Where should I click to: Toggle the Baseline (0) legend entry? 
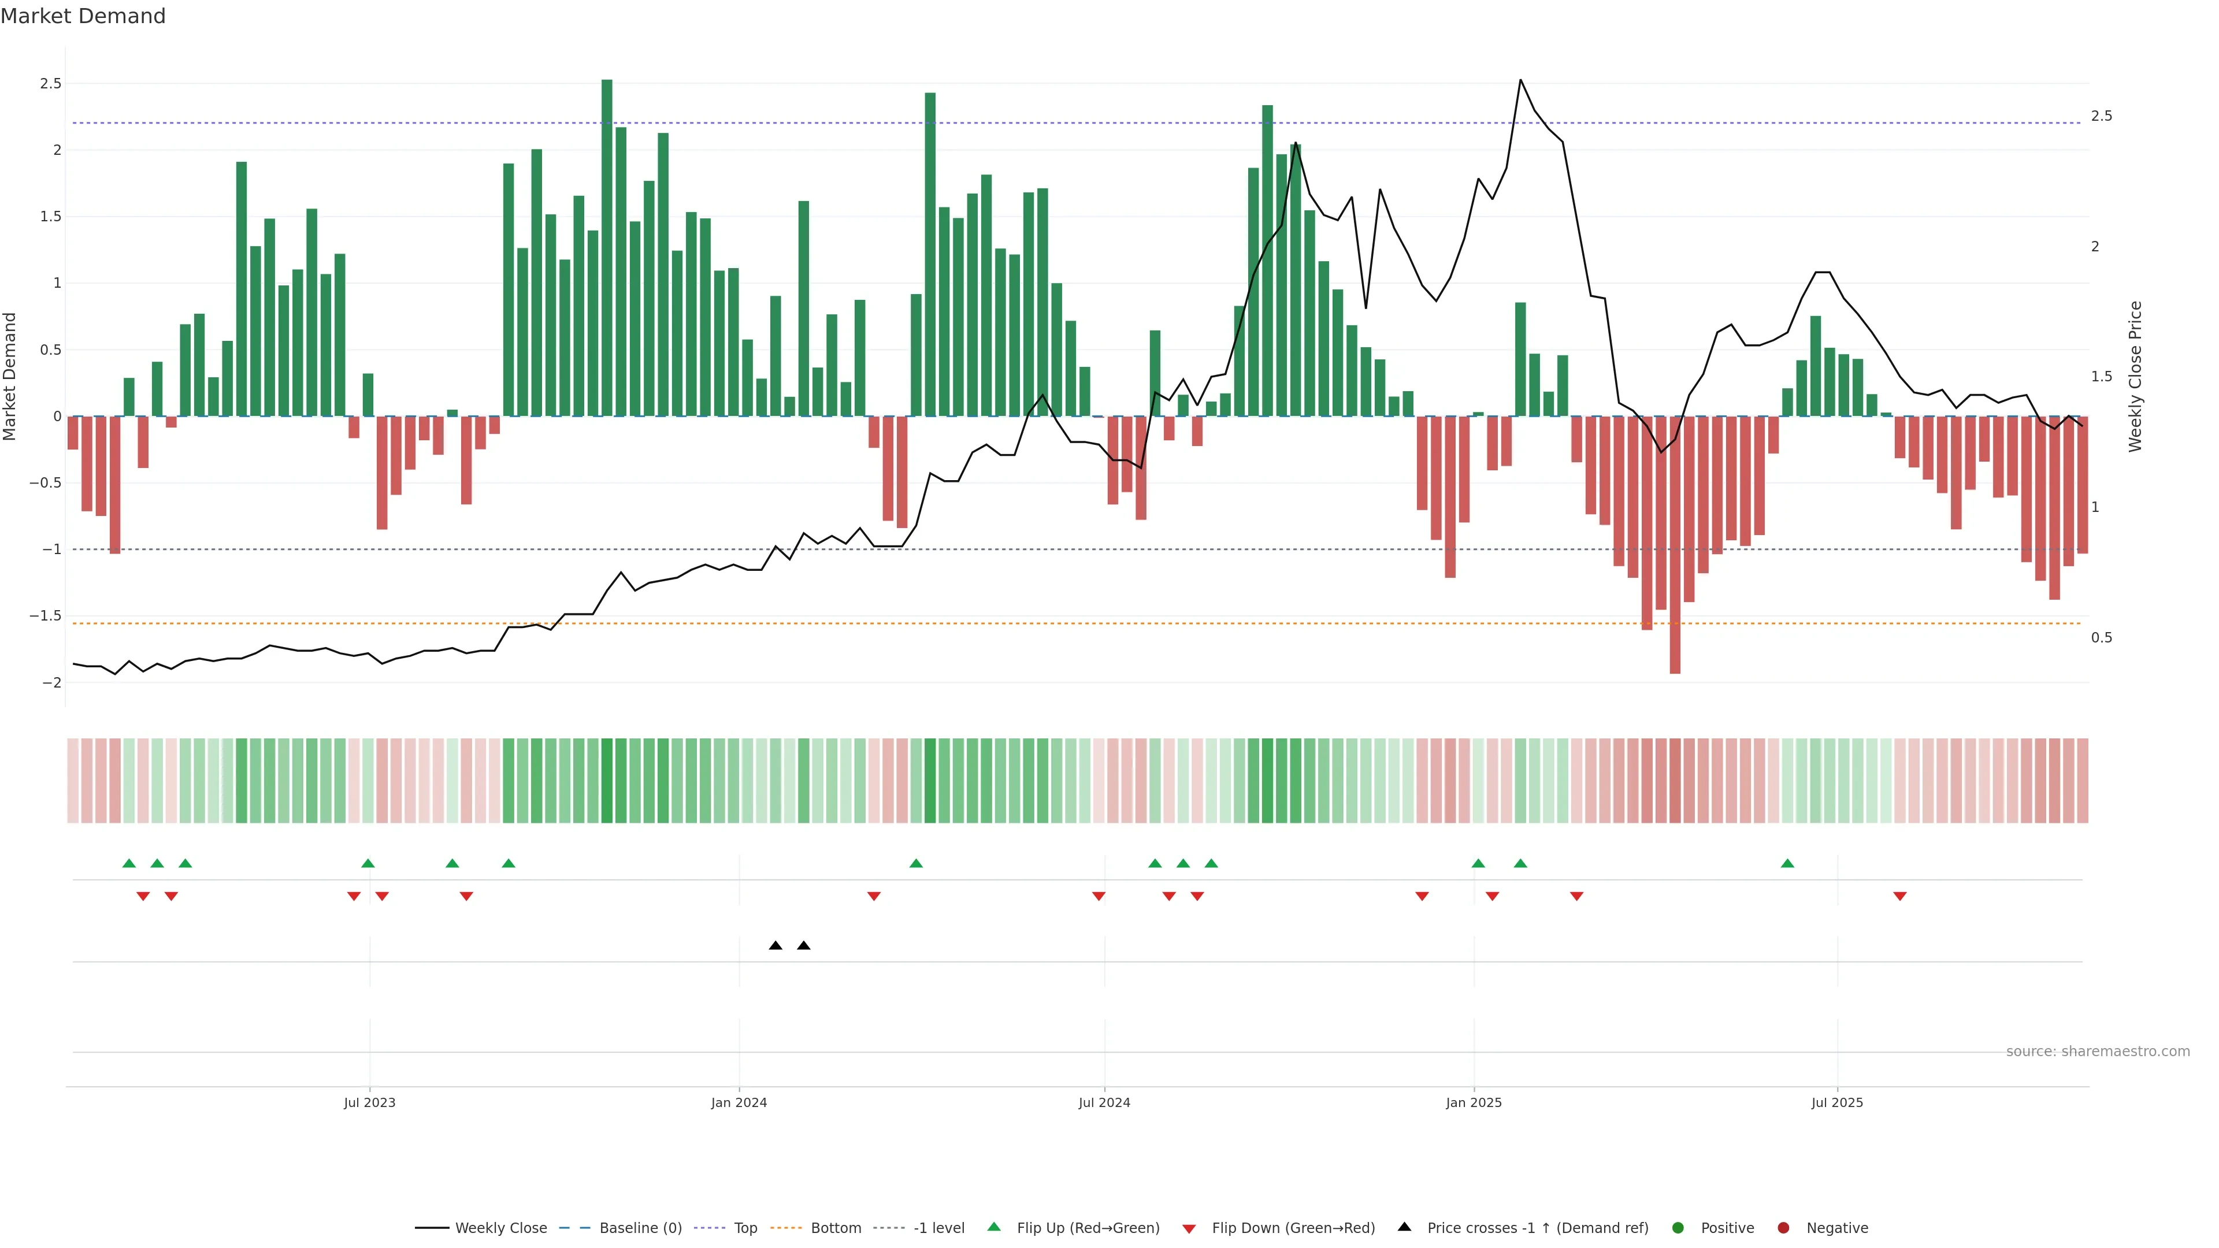pyautogui.click(x=640, y=1227)
